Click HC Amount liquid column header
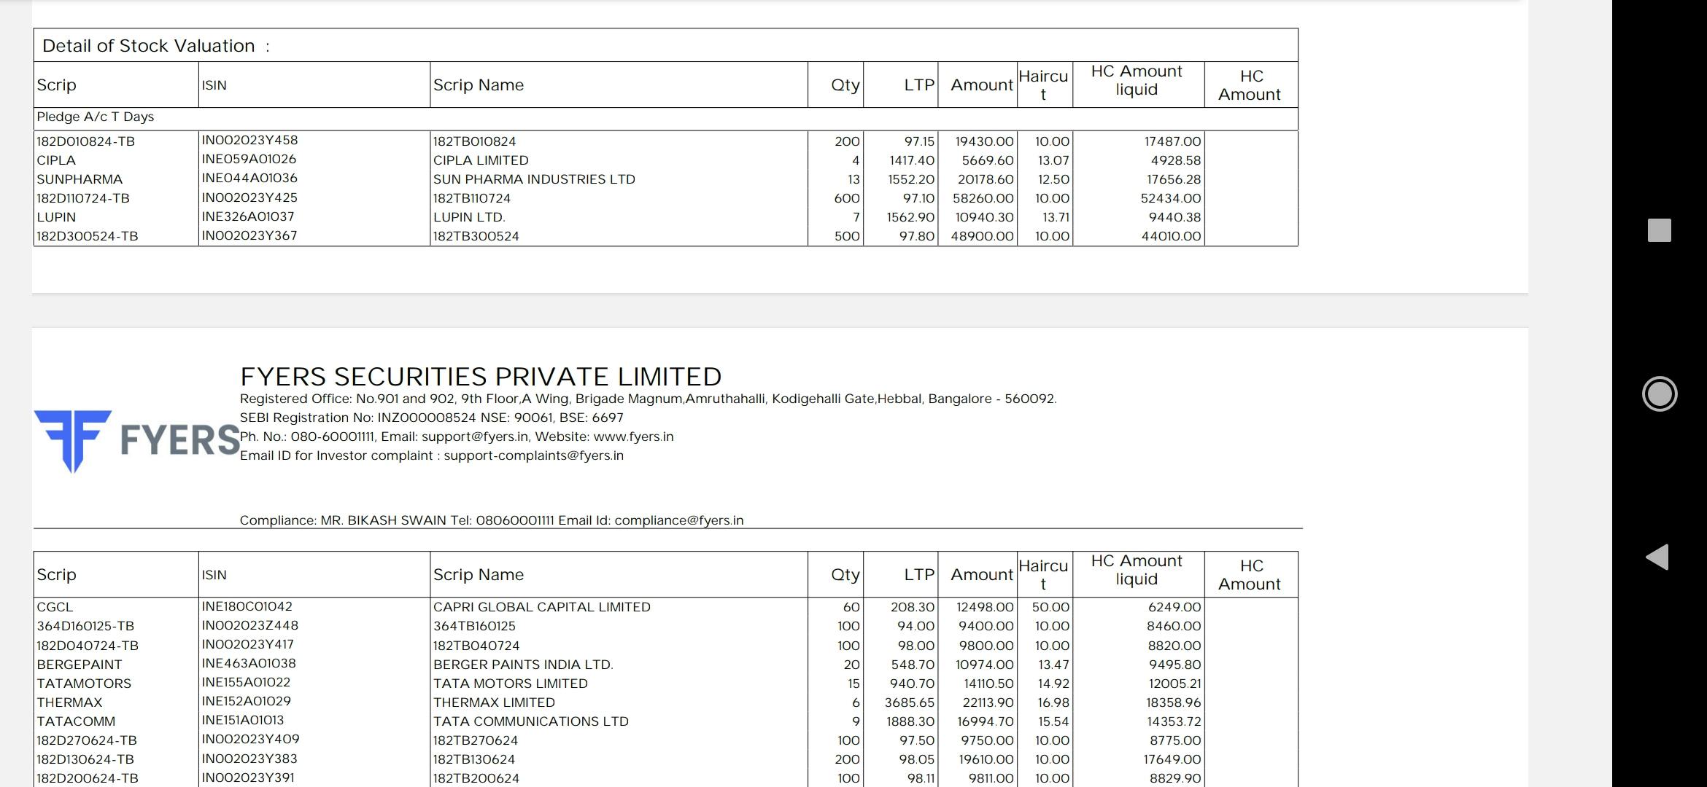This screenshot has width=1707, height=787. pos(1136,80)
